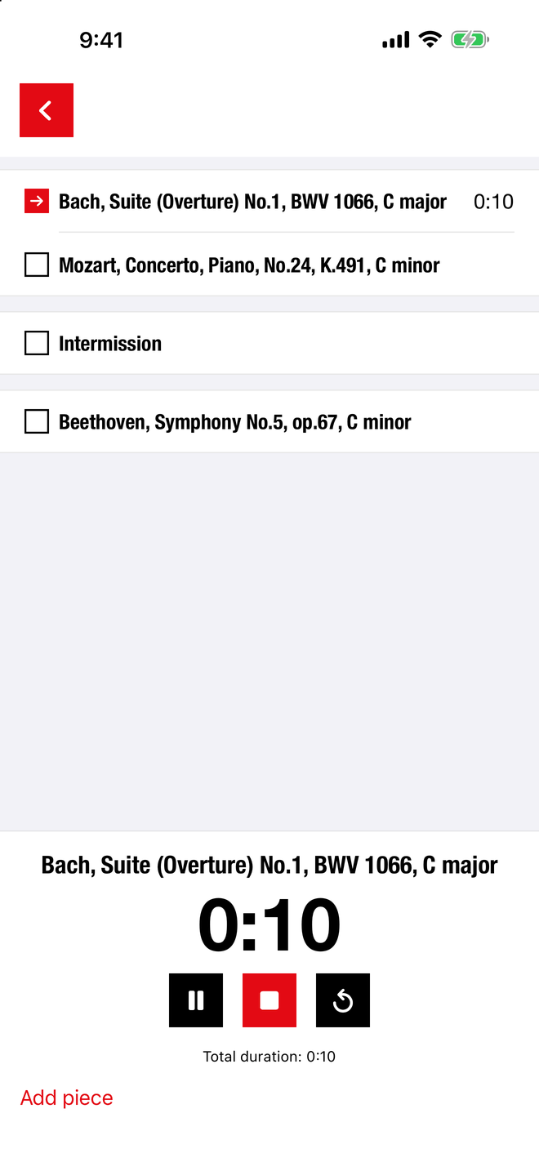
Task: Open the Beethoven Symphony No.5 entry
Action: point(269,421)
